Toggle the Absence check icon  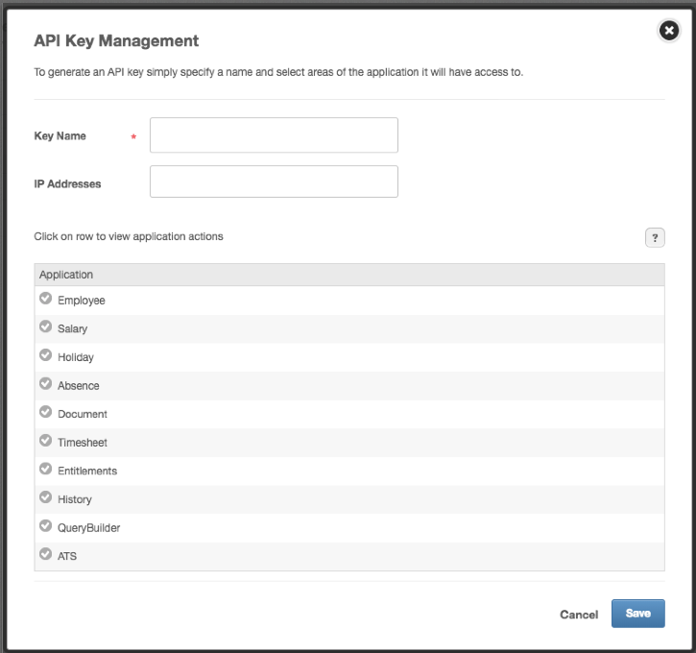point(45,384)
